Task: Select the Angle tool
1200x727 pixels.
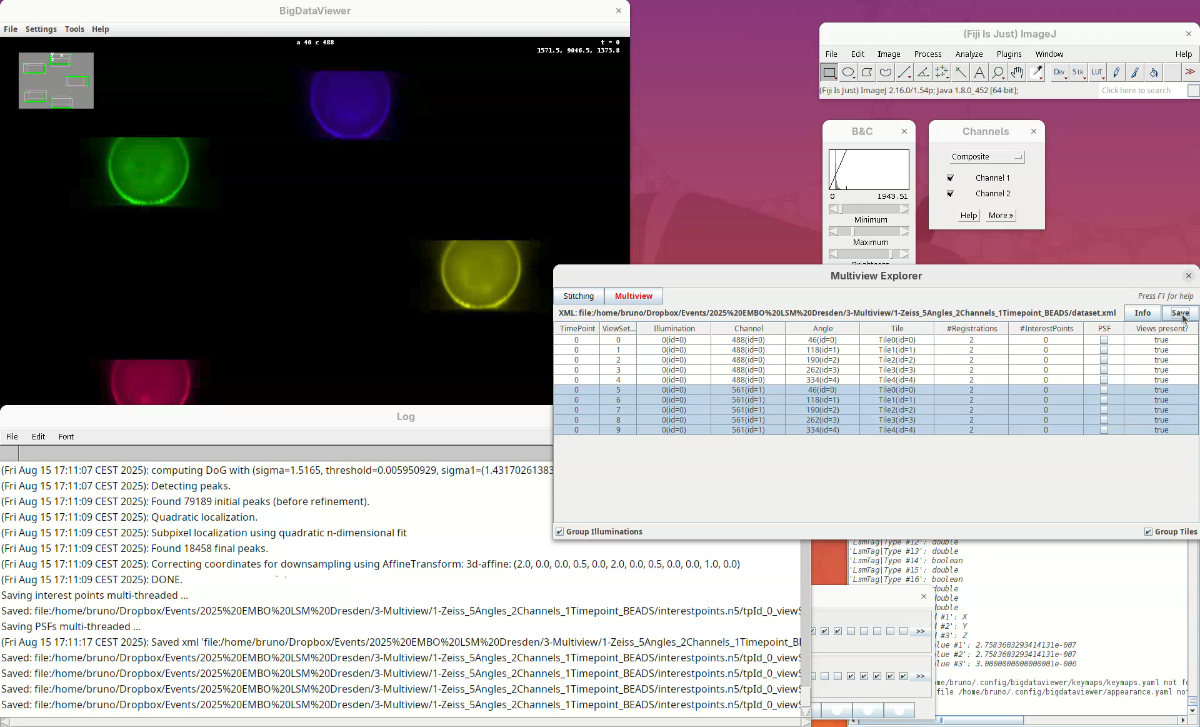Action: 923,73
